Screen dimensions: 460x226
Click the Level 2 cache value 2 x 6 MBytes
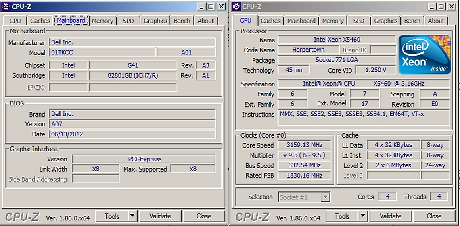click(x=393, y=165)
